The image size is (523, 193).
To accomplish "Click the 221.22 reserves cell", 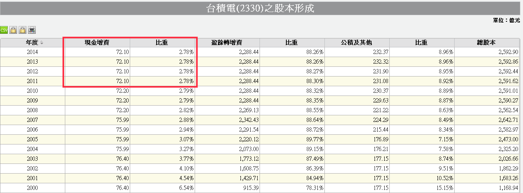I will 357,110.
